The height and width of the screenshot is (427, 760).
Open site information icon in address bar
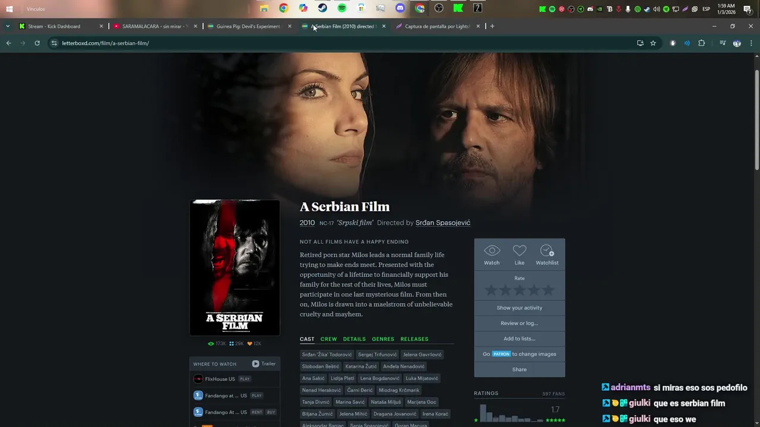pos(54,43)
